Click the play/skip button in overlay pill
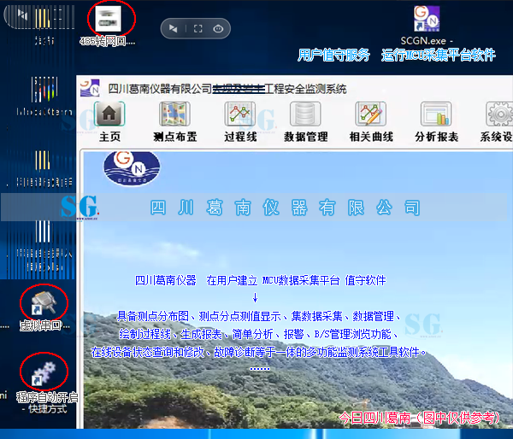The width and height of the screenshot is (513, 439). tap(173, 29)
